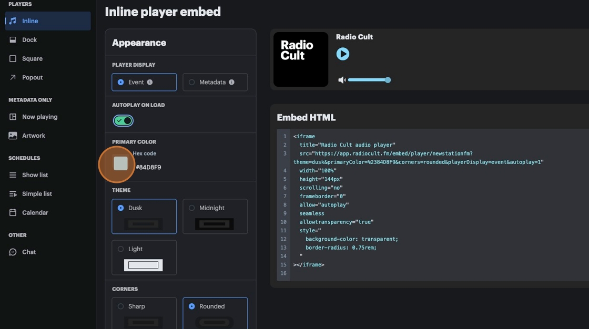Screen dimensions: 589x329
Task: Click the player volume slider
Action: coord(369,80)
